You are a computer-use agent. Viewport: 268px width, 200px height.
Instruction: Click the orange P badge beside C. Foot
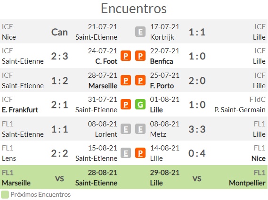click(x=126, y=56)
